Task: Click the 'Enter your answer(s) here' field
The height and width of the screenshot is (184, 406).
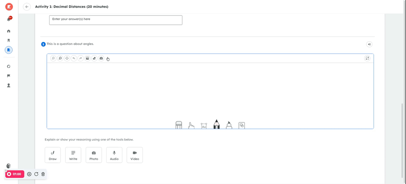Action: pos(116,20)
